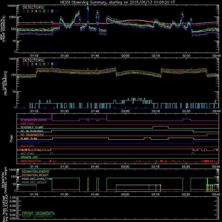Click FRONT SEGMENTS label in livetime panel
The height and width of the screenshot is (222, 222).
(x=38, y=213)
